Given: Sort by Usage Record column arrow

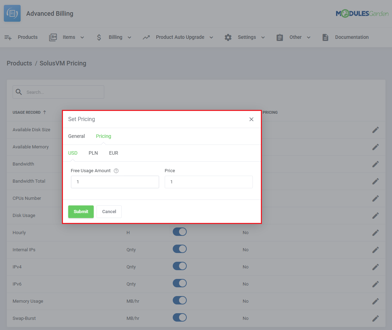Looking at the screenshot, I should tap(45, 112).
